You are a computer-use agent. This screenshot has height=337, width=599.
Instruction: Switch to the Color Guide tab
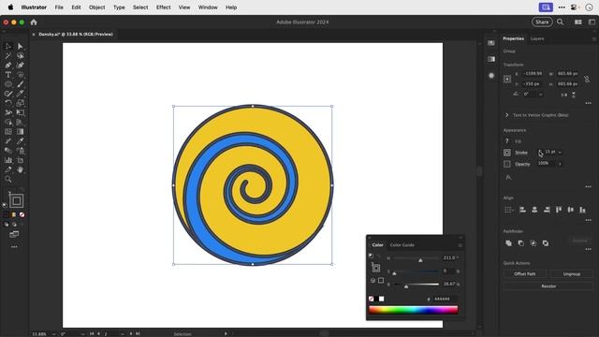pyautogui.click(x=402, y=245)
